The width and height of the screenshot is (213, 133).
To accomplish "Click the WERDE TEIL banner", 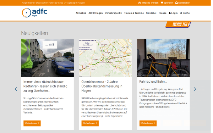I will (x=178, y=24).
